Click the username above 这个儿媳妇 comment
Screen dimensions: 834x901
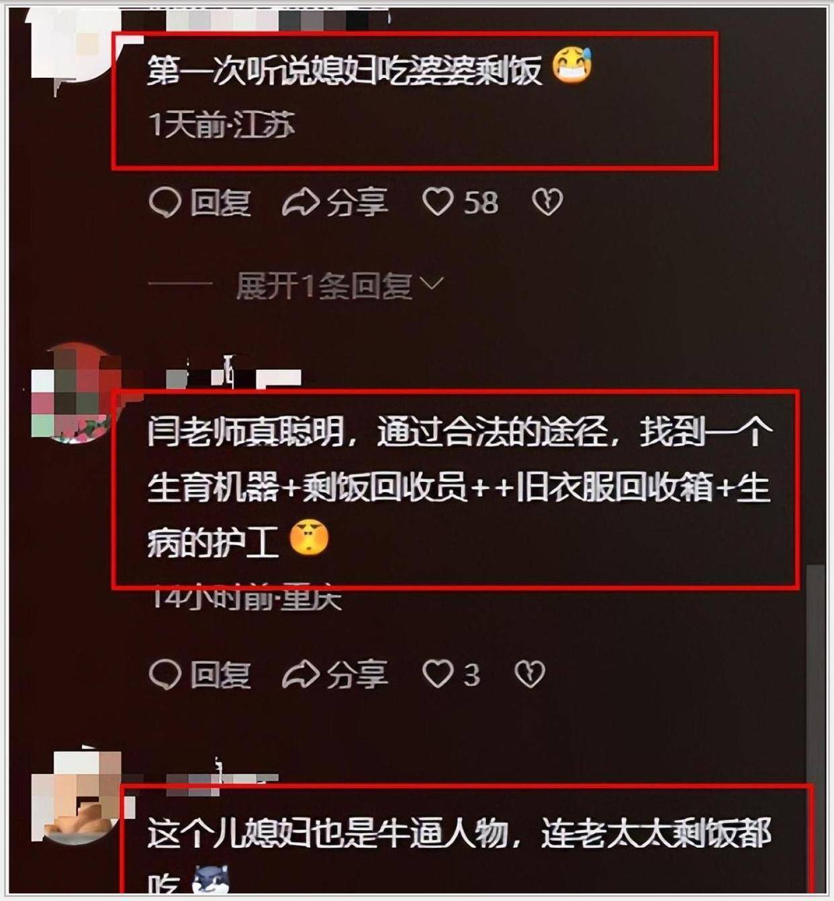coord(222,773)
